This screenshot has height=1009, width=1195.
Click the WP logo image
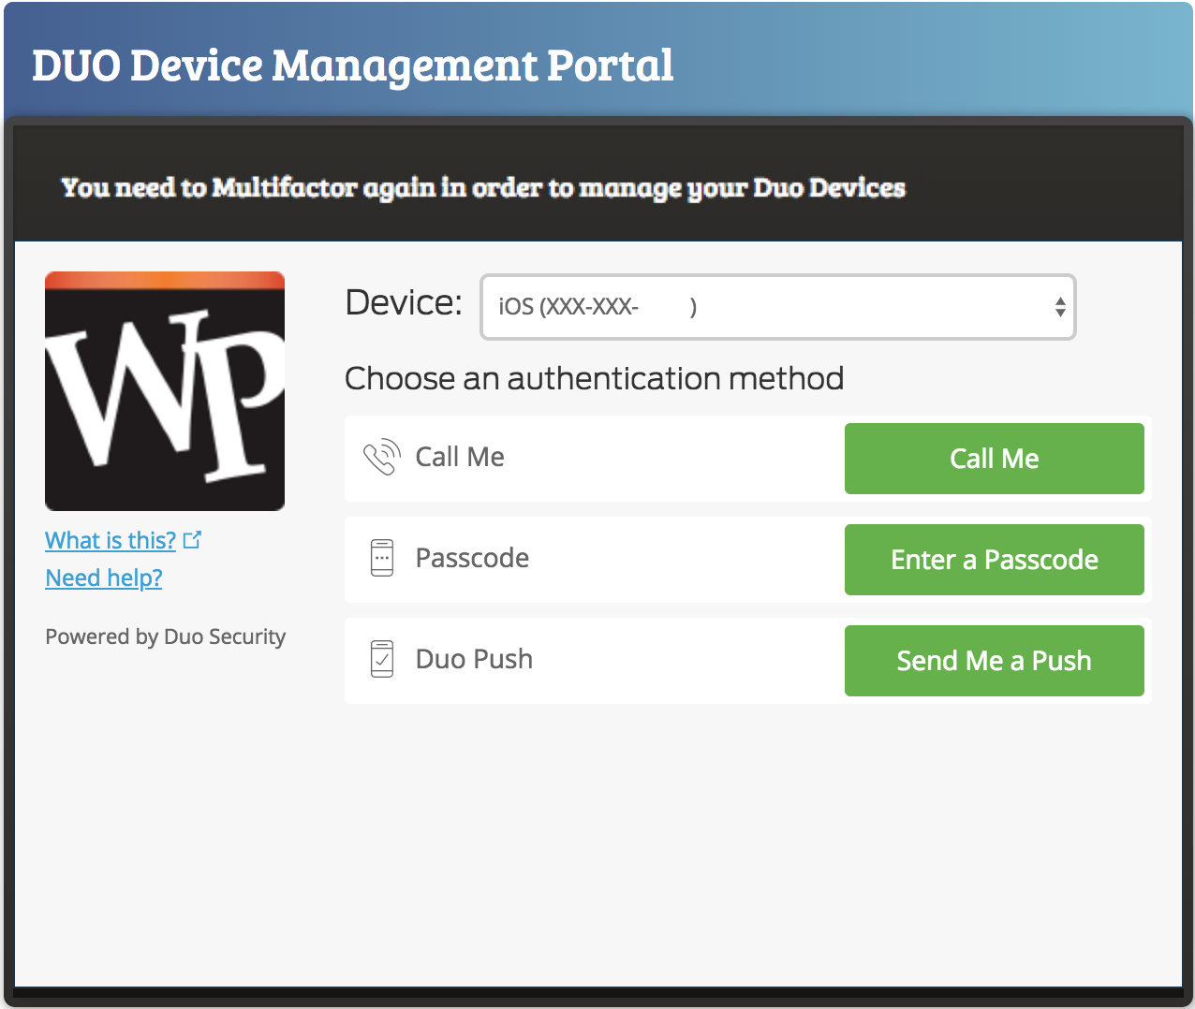[x=165, y=391]
